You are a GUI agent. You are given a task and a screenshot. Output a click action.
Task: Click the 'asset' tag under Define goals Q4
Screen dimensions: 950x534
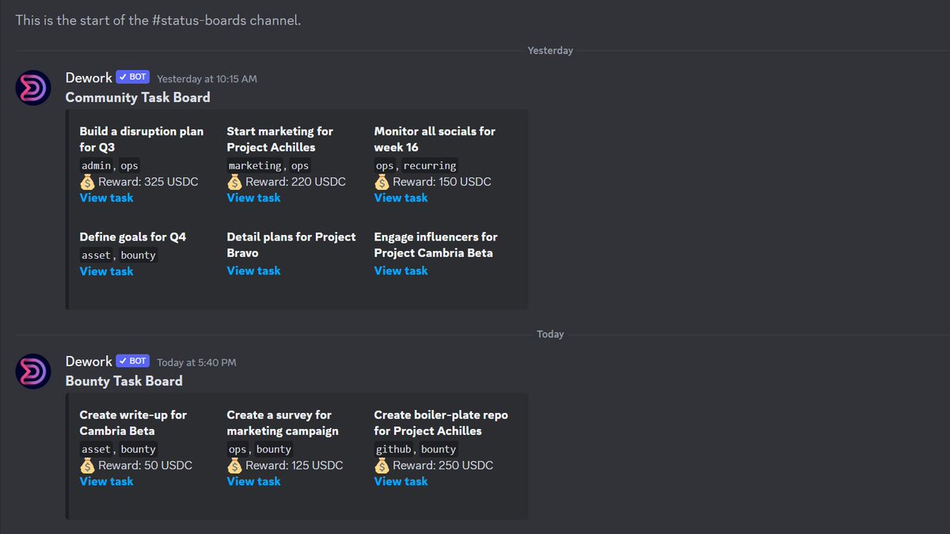click(97, 255)
